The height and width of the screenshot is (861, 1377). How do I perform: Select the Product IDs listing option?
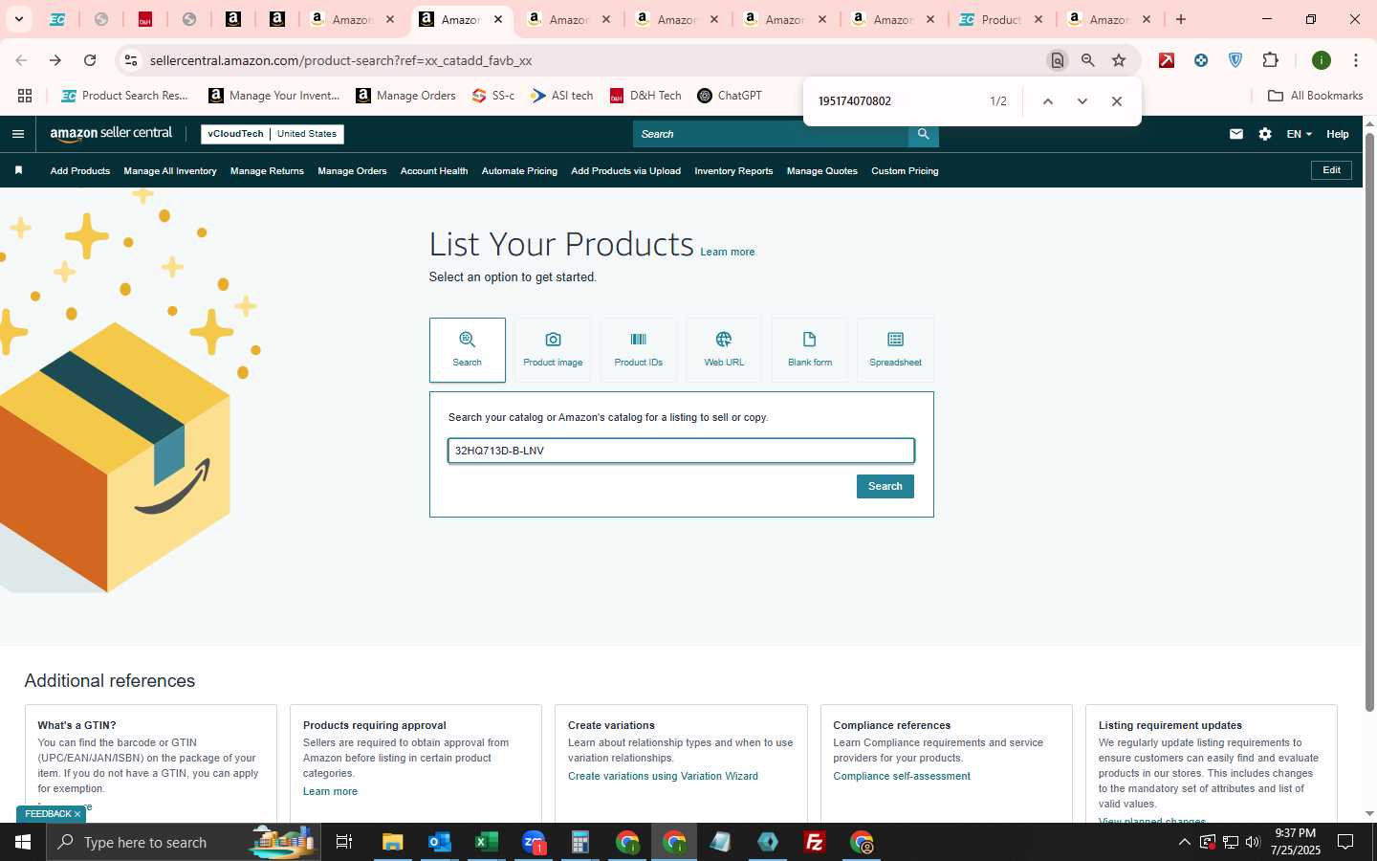638,350
